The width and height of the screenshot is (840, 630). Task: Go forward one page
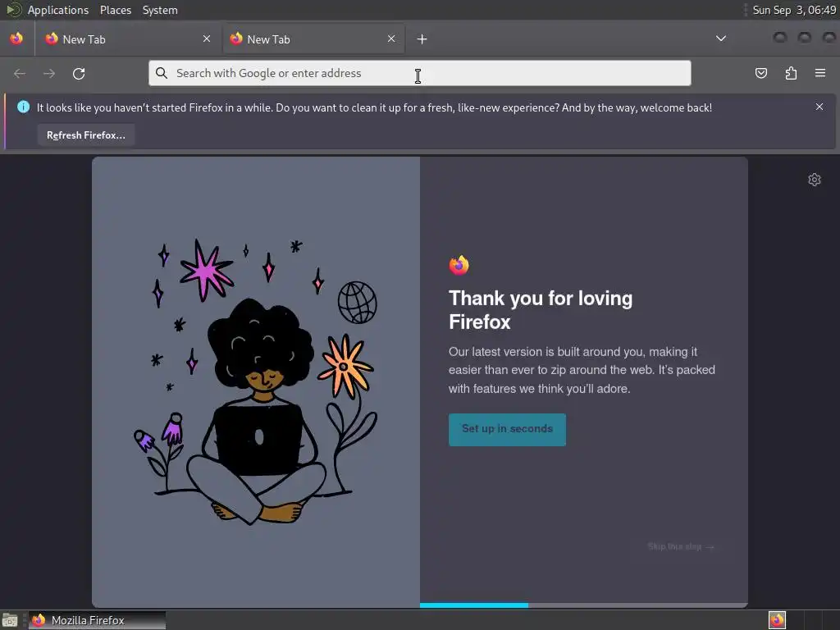(x=49, y=73)
